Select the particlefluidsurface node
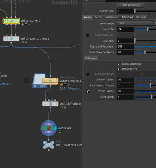 pos(50,104)
